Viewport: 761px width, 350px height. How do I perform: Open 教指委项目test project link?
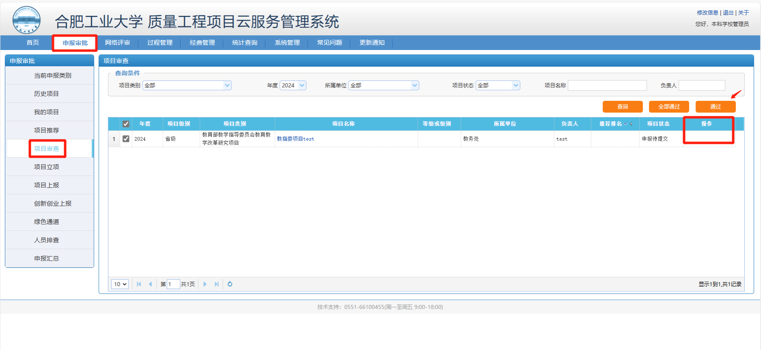pyautogui.click(x=295, y=139)
